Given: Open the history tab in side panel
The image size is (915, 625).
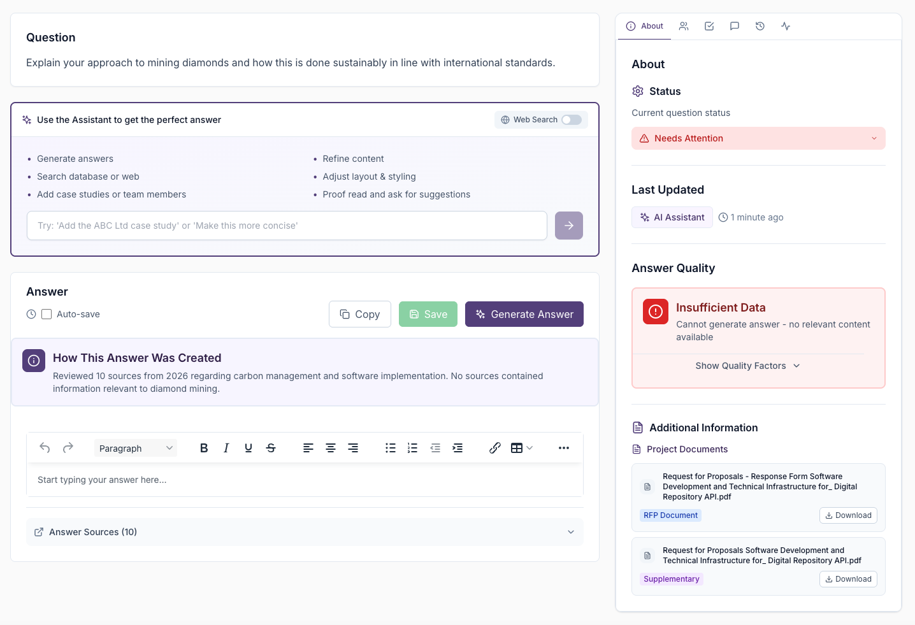Looking at the screenshot, I should pyautogui.click(x=760, y=26).
